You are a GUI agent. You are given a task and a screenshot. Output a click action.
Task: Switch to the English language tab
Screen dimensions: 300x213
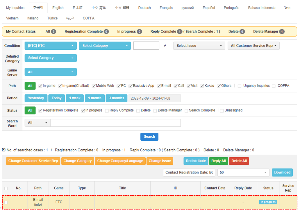(58, 8)
